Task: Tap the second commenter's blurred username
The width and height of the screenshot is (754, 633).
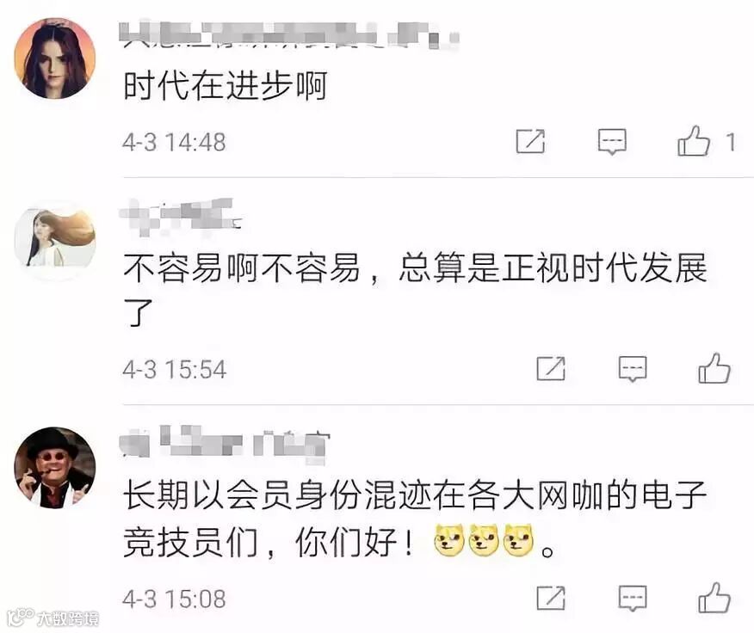Action: 181,216
